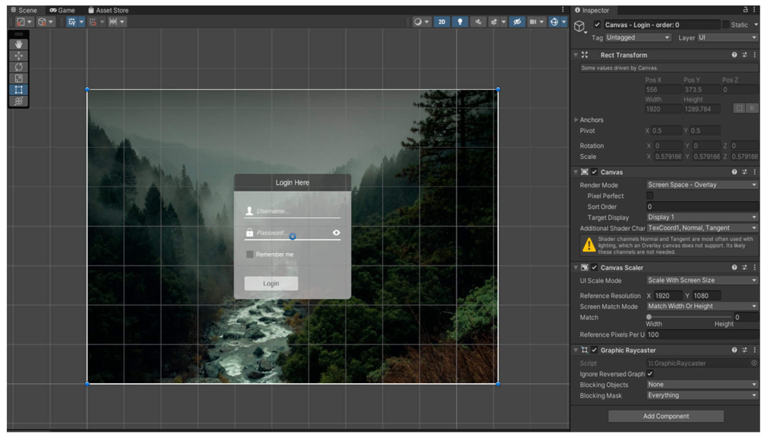
Task: Open the UI Scale Mode dropdown
Action: pos(702,280)
